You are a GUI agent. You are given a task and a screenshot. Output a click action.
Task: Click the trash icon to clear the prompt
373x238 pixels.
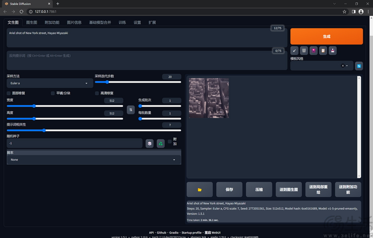(x=304, y=50)
